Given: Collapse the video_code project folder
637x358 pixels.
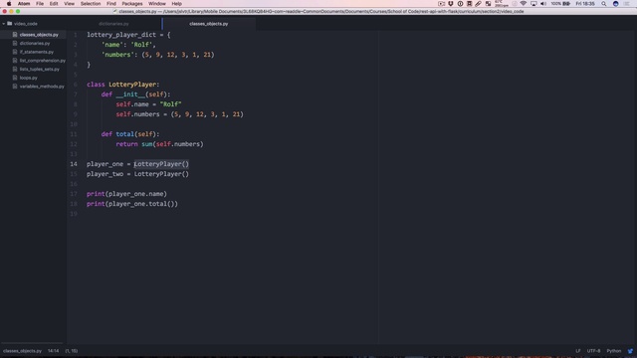Looking at the screenshot, I should pos(4,24).
